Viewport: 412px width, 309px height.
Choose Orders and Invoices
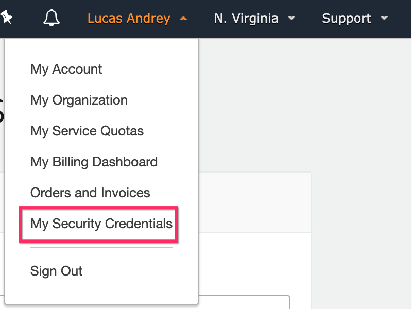pos(90,193)
